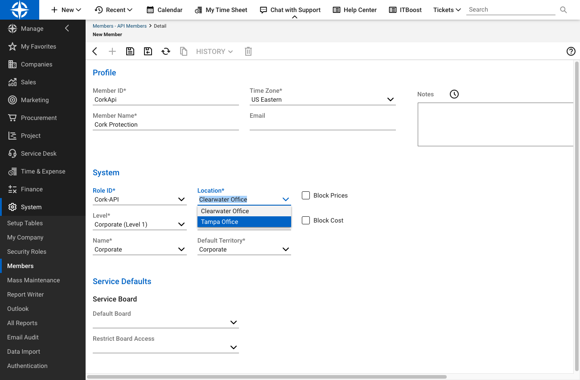This screenshot has width=580, height=380.
Task: Click into the Email input field
Action: pos(323,124)
